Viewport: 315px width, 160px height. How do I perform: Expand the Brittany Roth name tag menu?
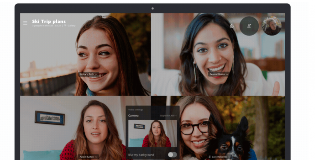click(x=89, y=74)
